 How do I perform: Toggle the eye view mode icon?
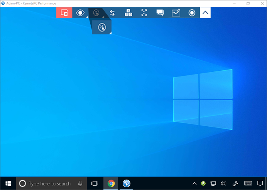click(80, 13)
